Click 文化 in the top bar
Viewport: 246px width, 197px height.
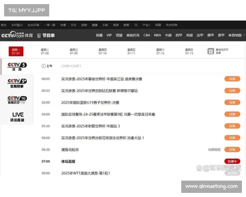tap(73, 25)
